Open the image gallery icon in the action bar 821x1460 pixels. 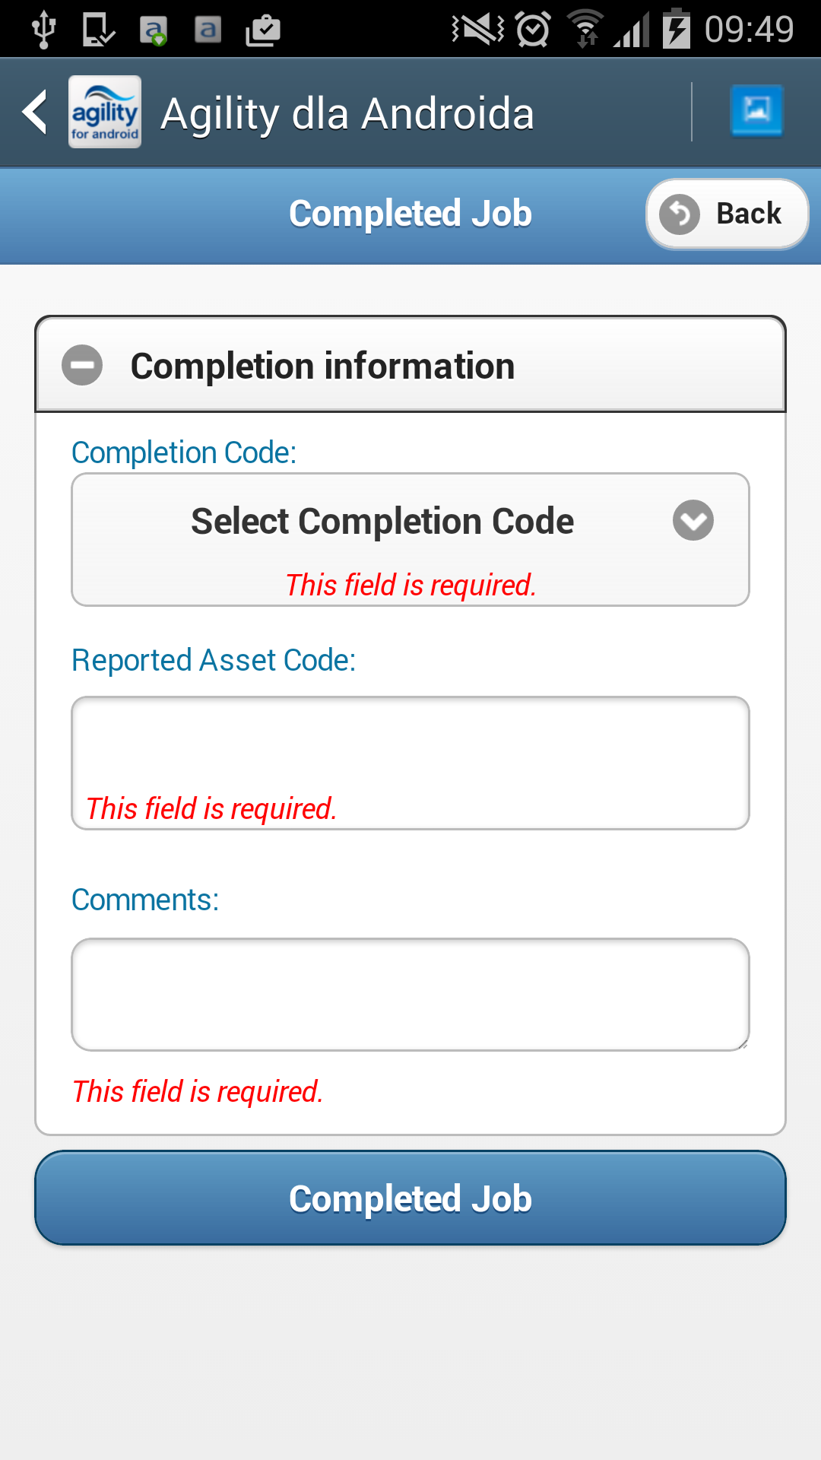pos(756,111)
